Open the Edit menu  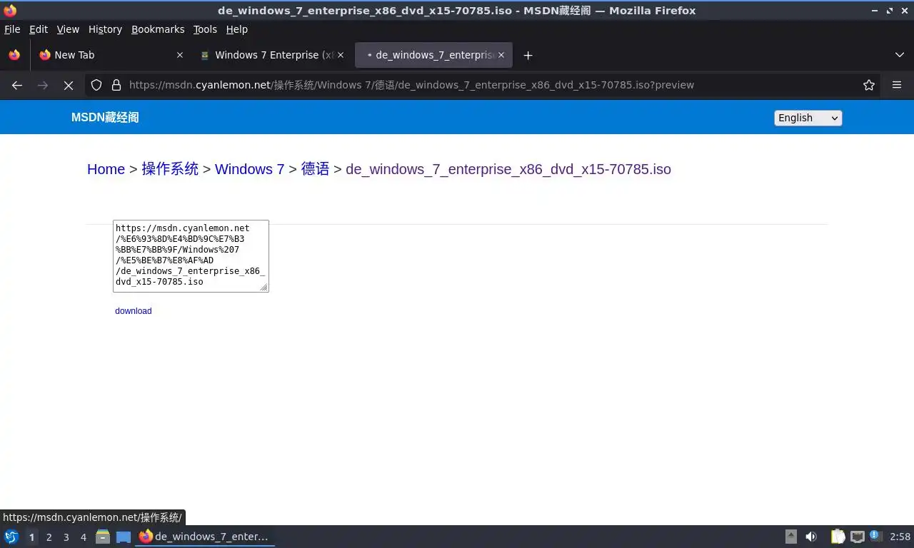click(x=39, y=29)
